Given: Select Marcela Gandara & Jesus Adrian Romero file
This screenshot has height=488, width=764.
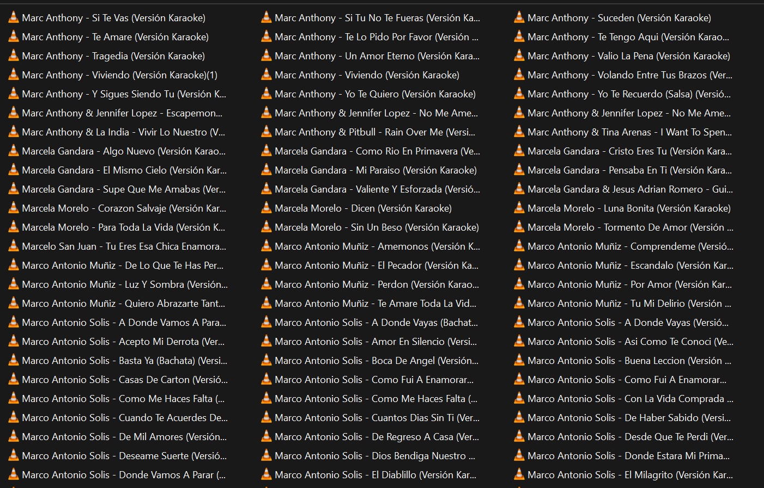Looking at the screenshot, I should coord(630,189).
